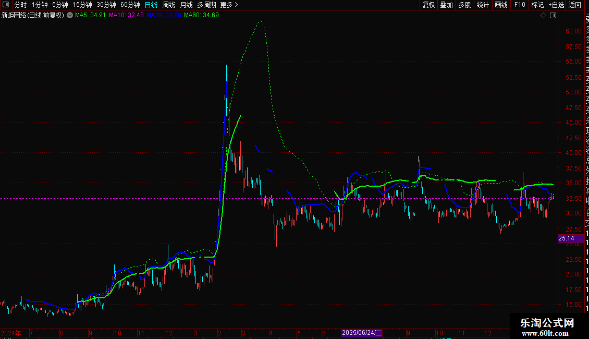Click the 2025/06/24/二 date marker

362,333
